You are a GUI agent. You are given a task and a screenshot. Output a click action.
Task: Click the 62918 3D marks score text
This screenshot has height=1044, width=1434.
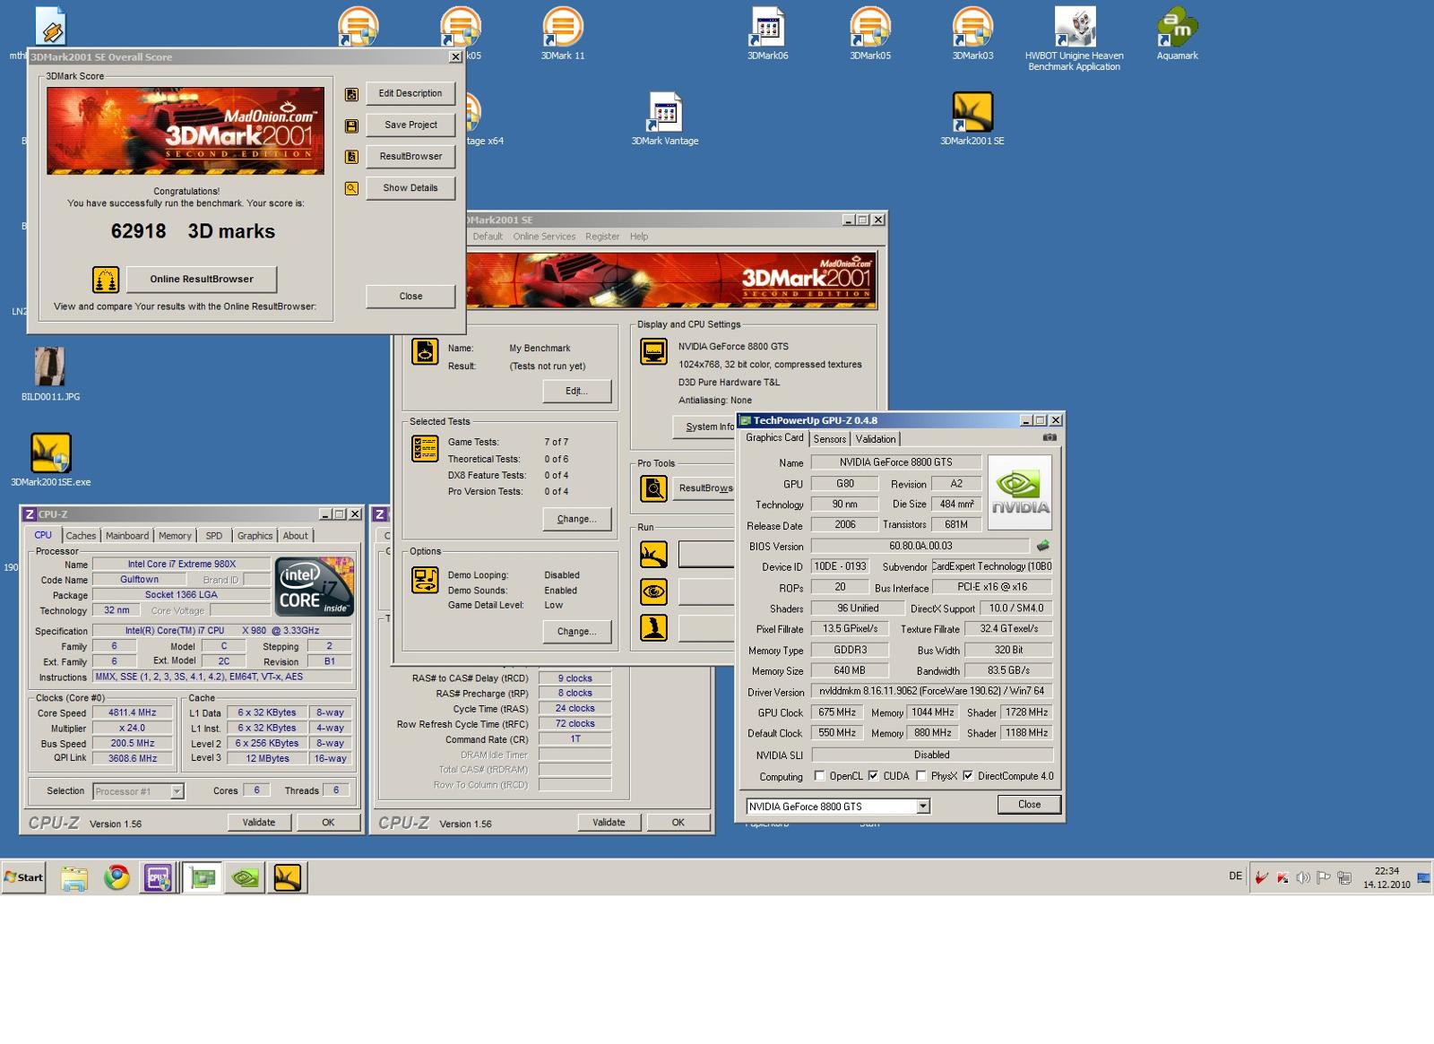point(193,231)
